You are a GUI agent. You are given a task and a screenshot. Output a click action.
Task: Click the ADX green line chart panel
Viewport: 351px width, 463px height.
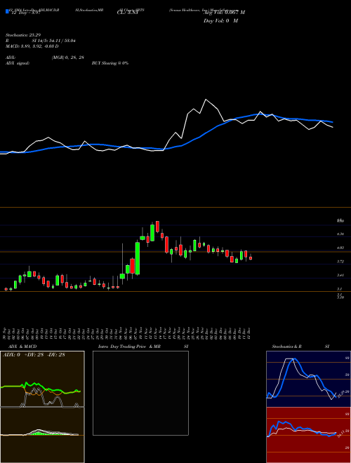(42, 379)
